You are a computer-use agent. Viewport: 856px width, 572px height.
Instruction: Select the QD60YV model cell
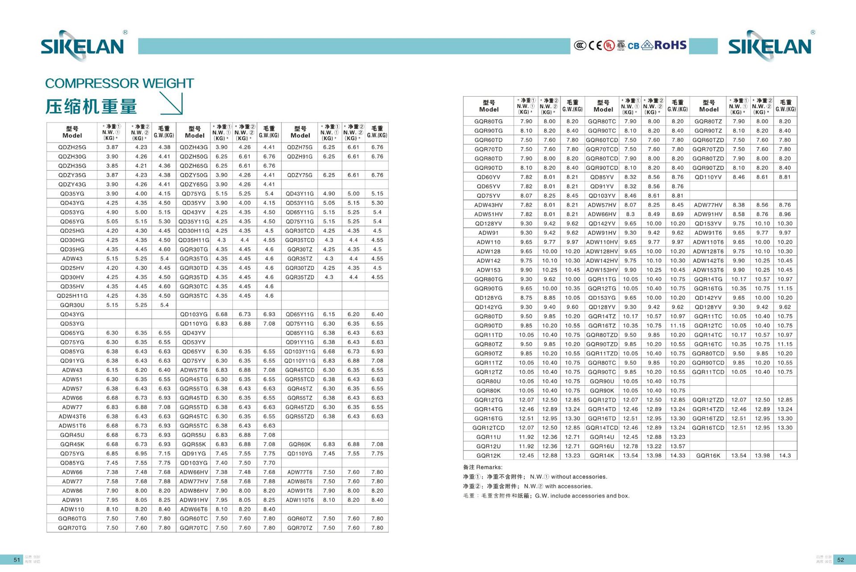click(x=488, y=177)
